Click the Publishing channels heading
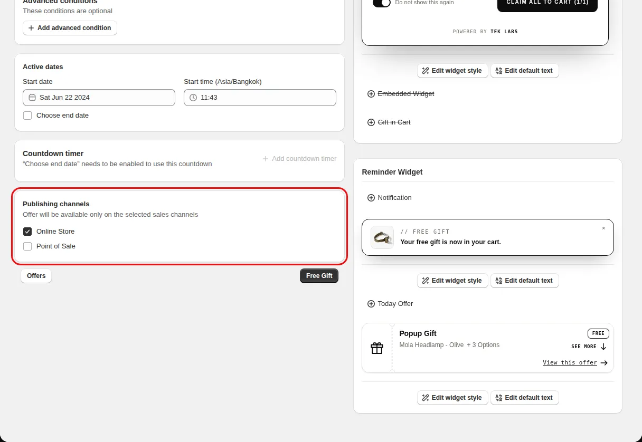The height and width of the screenshot is (442, 642). [x=56, y=204]
